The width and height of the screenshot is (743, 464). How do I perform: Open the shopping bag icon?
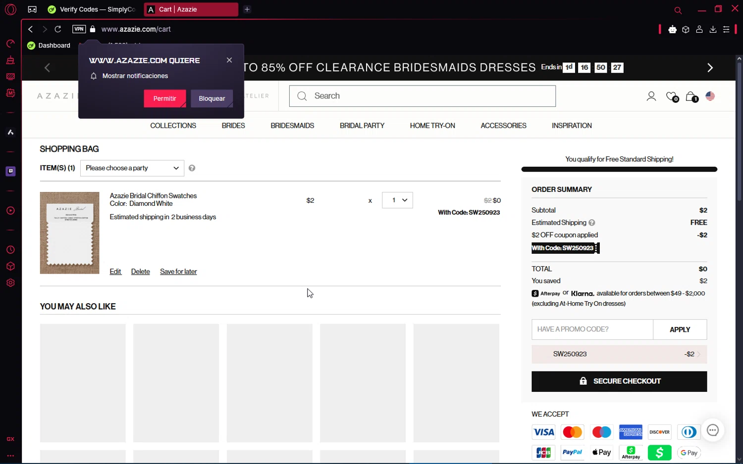691,96
